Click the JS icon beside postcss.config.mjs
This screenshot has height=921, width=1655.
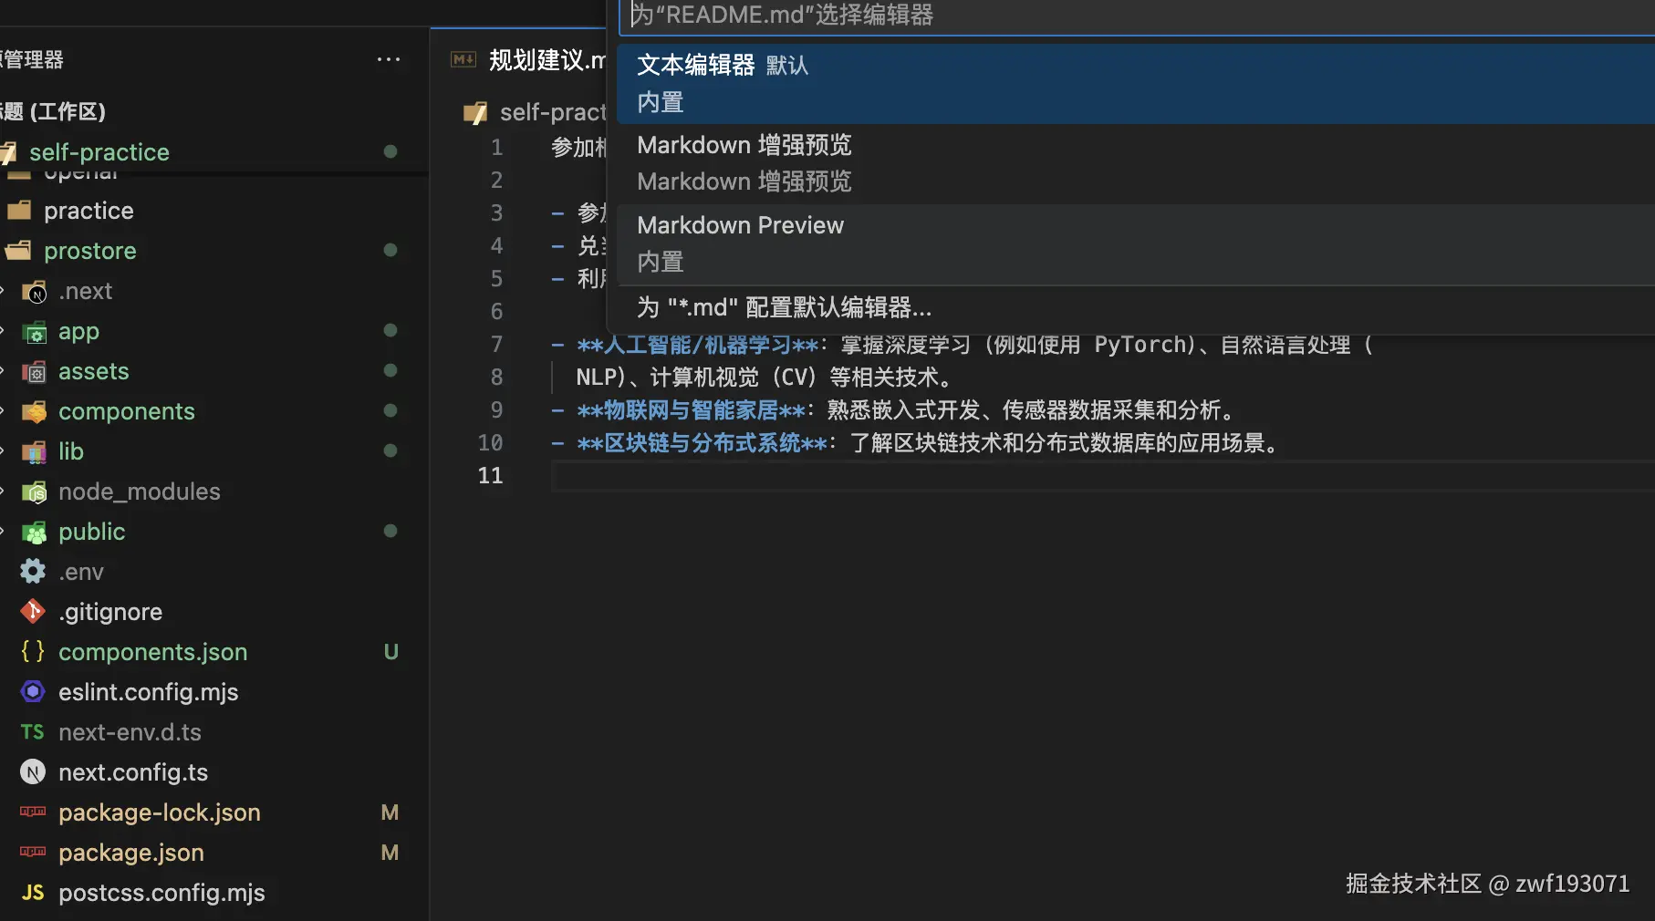pyautogui.click(x=32, y=892)
